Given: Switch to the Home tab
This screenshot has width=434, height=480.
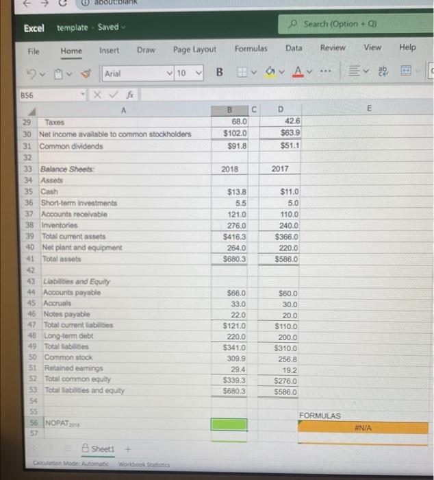Looking at the screenshot, I should [71, 51].
